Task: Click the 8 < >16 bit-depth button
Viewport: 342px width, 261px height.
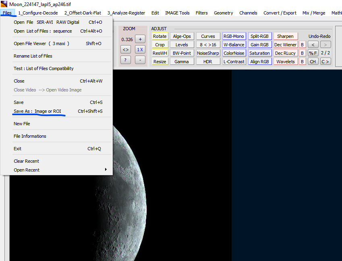Action: (208, 45)
